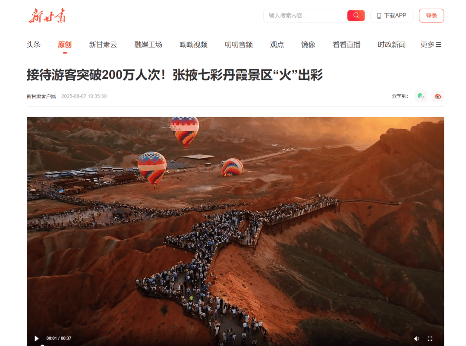
Task: Open 时政新闻 section
Action: pyautogui.click(x=392, y=44)
